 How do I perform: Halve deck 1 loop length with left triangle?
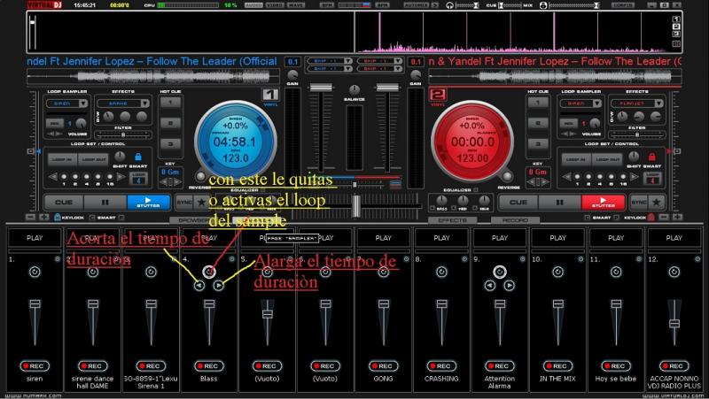(53, 177)
